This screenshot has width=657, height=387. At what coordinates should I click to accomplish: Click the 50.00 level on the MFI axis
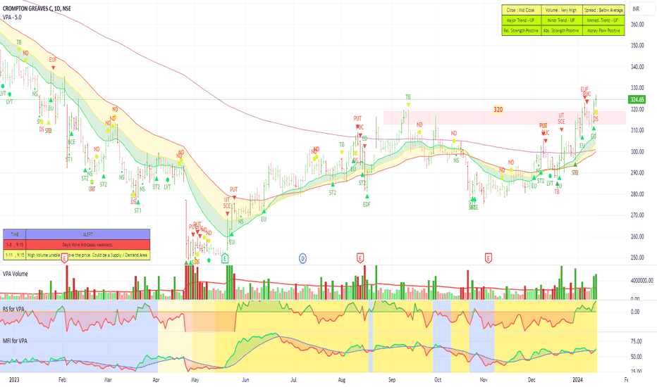(636, 357)
